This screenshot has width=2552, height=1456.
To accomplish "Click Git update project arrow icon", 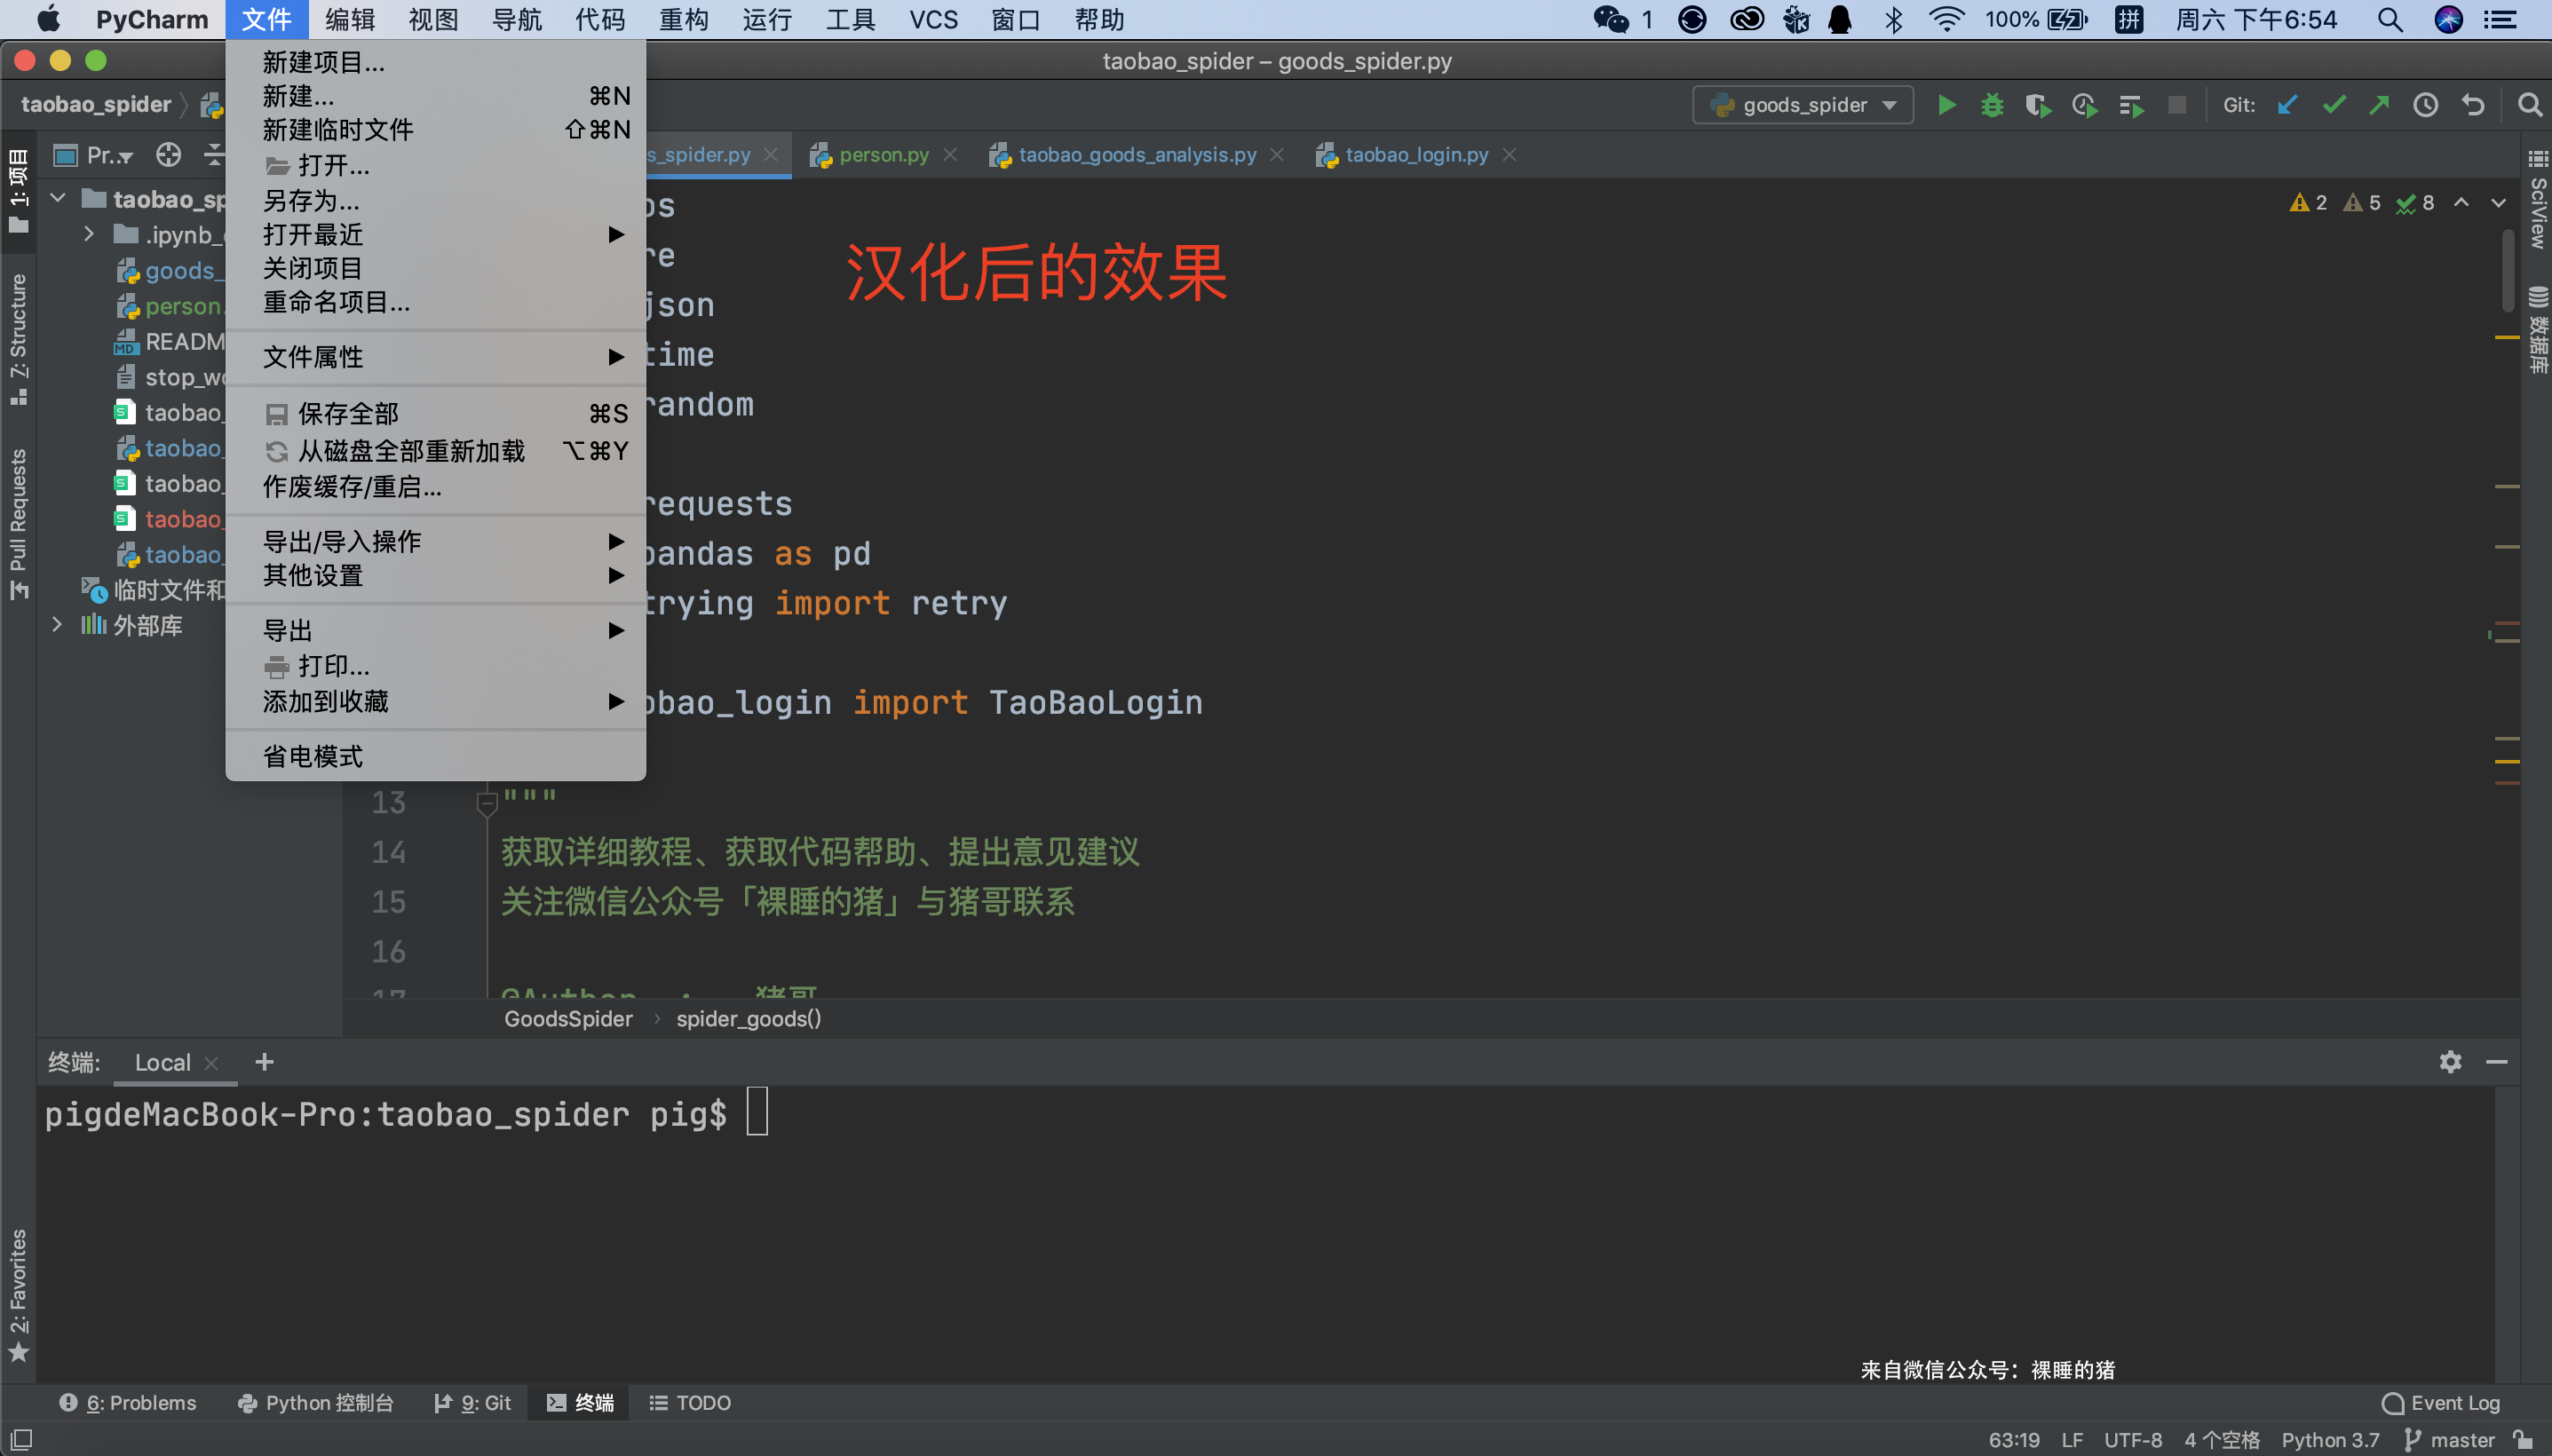I will click(x=2287, y=105).
